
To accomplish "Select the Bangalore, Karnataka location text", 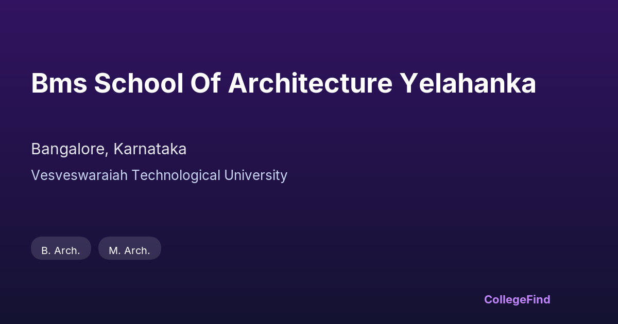I will point(109,149).
